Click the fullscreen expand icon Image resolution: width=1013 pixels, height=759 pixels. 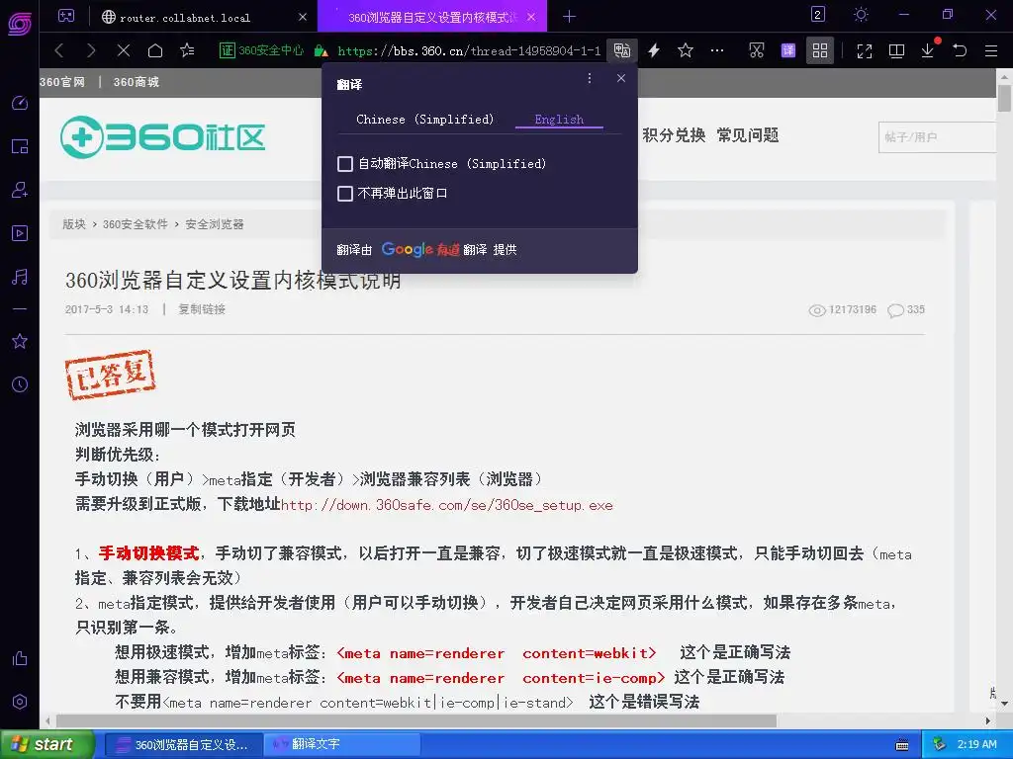pos(865,51)
